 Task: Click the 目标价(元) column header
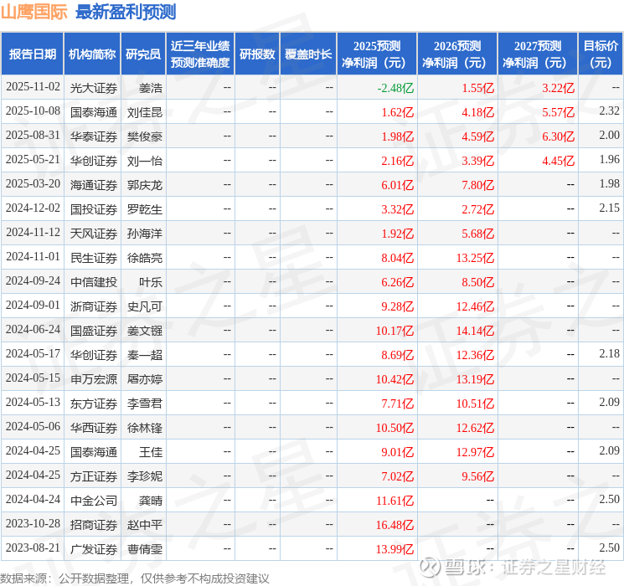(601, 54)
